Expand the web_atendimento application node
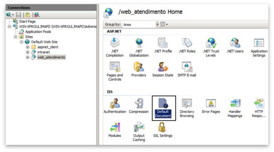The width and height of the screenshot is (274, 152). pyautogui.click(x=27, y=58)
